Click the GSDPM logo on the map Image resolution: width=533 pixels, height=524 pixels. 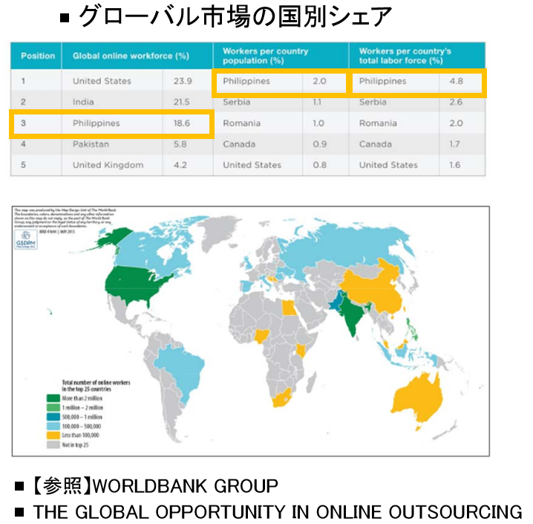(26, 239)
